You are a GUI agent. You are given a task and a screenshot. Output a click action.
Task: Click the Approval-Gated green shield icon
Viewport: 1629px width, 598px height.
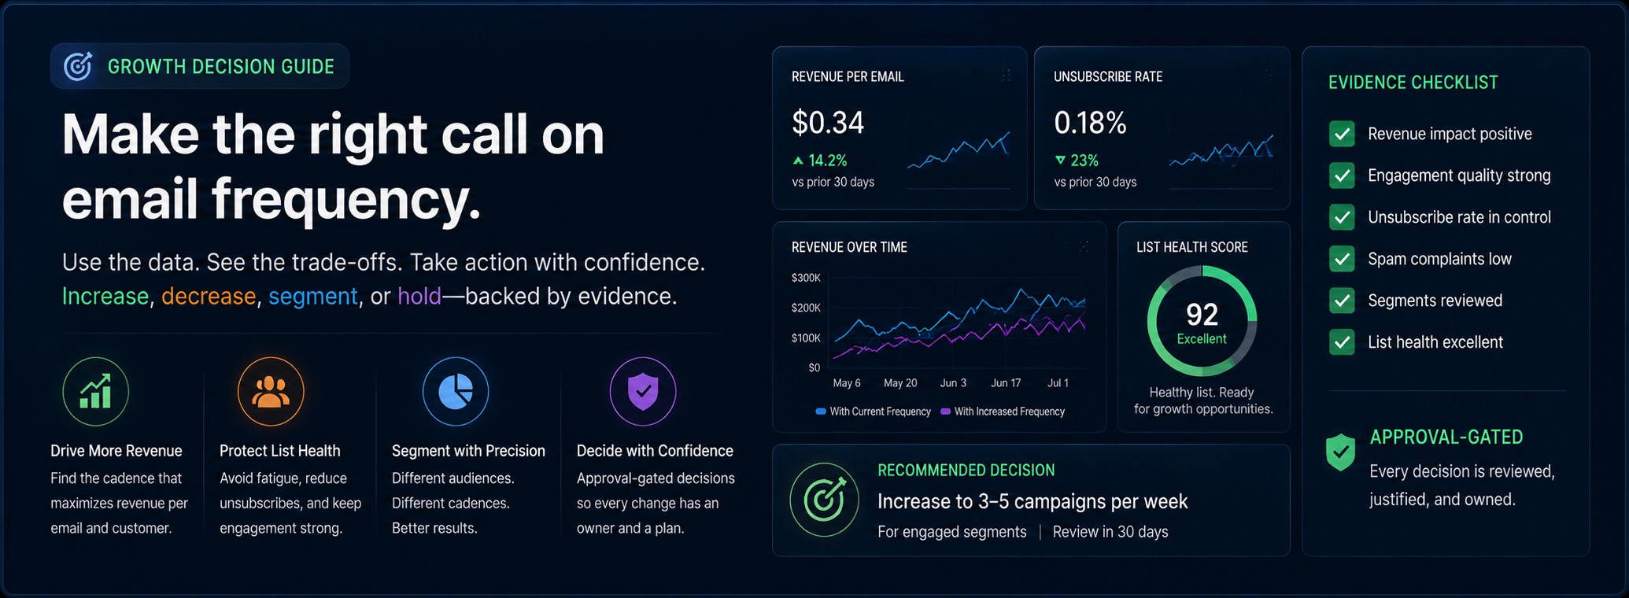(x=1341, y=452)
